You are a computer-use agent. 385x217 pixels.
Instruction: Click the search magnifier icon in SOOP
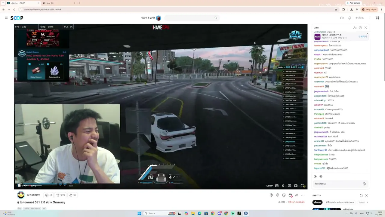point(216,18)
